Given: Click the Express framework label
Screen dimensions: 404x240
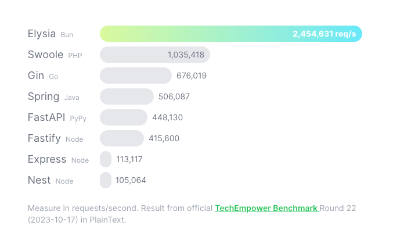Looking at the screenshot, I should 47,159.
